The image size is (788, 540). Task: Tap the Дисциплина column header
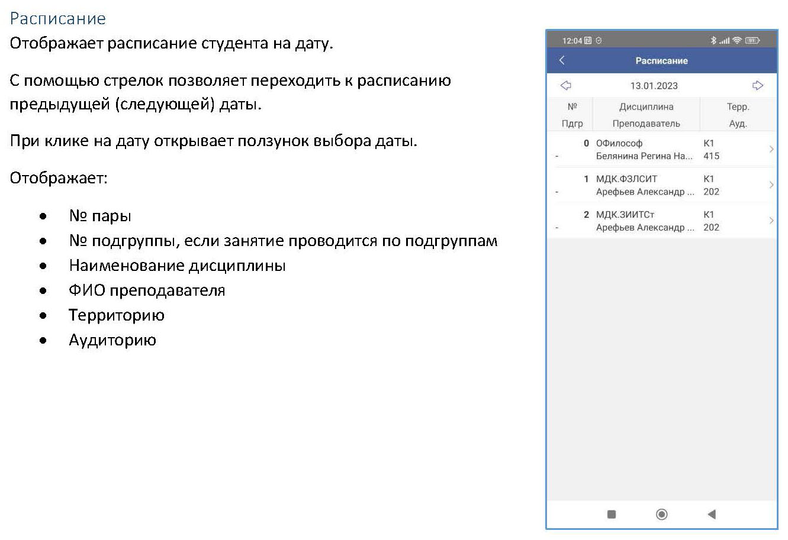[x=646, y=107]
